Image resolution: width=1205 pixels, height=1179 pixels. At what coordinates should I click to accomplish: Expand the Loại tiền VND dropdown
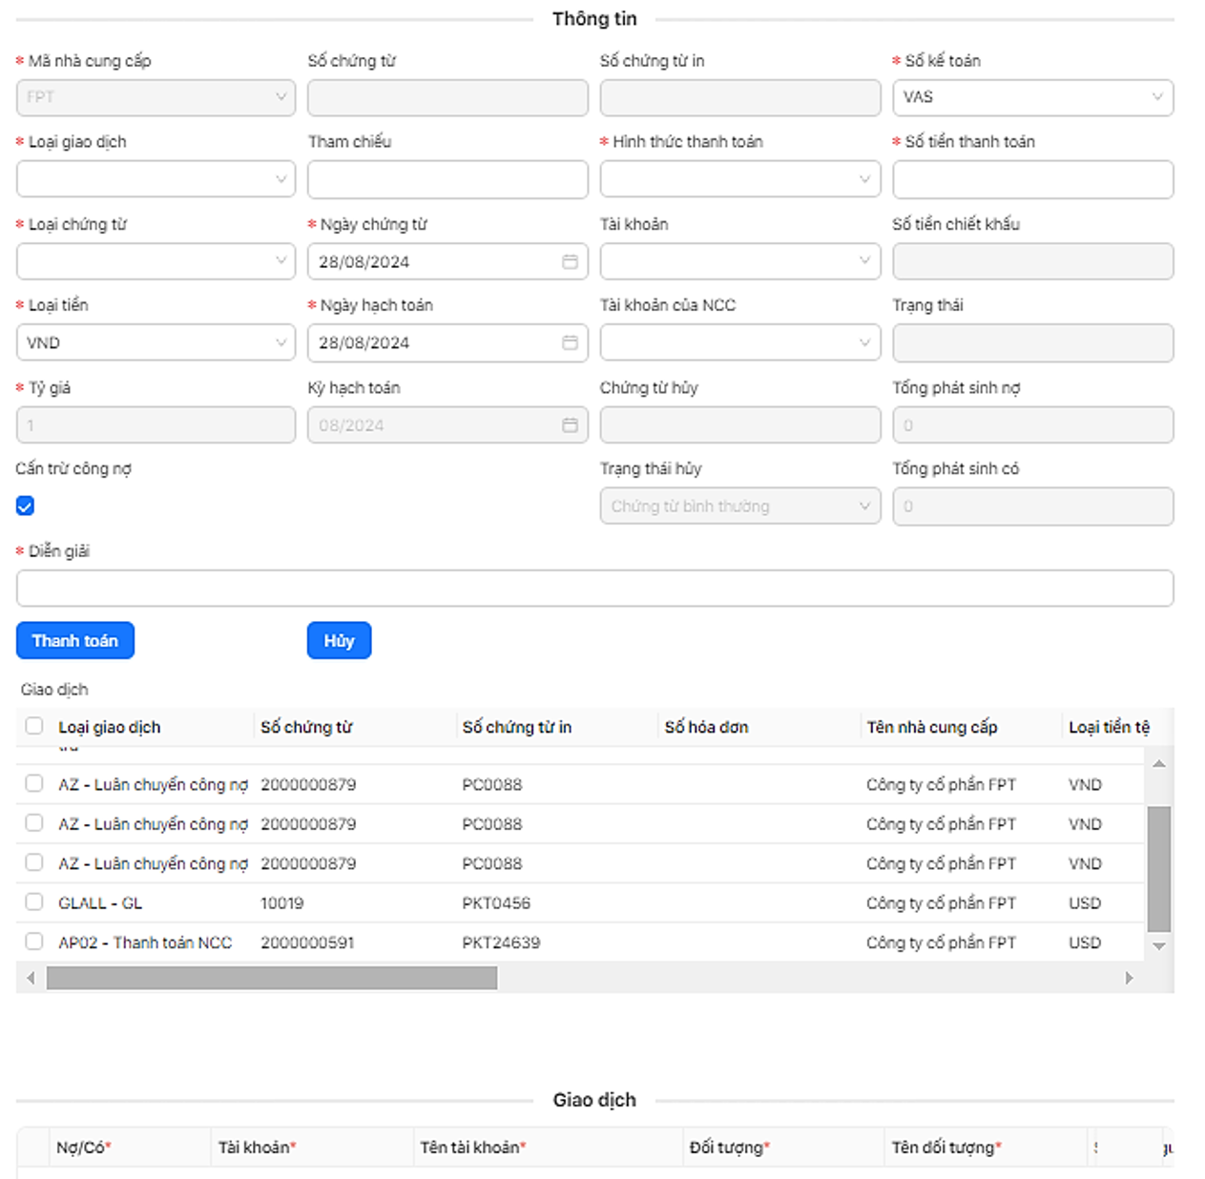coord(156,342)
